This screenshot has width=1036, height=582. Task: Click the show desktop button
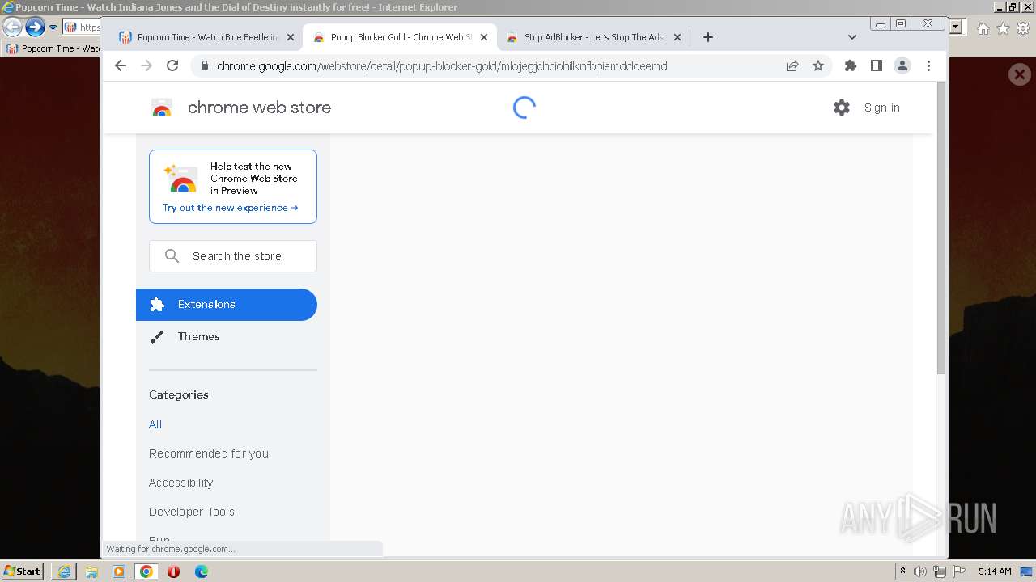coord(1026,571)
